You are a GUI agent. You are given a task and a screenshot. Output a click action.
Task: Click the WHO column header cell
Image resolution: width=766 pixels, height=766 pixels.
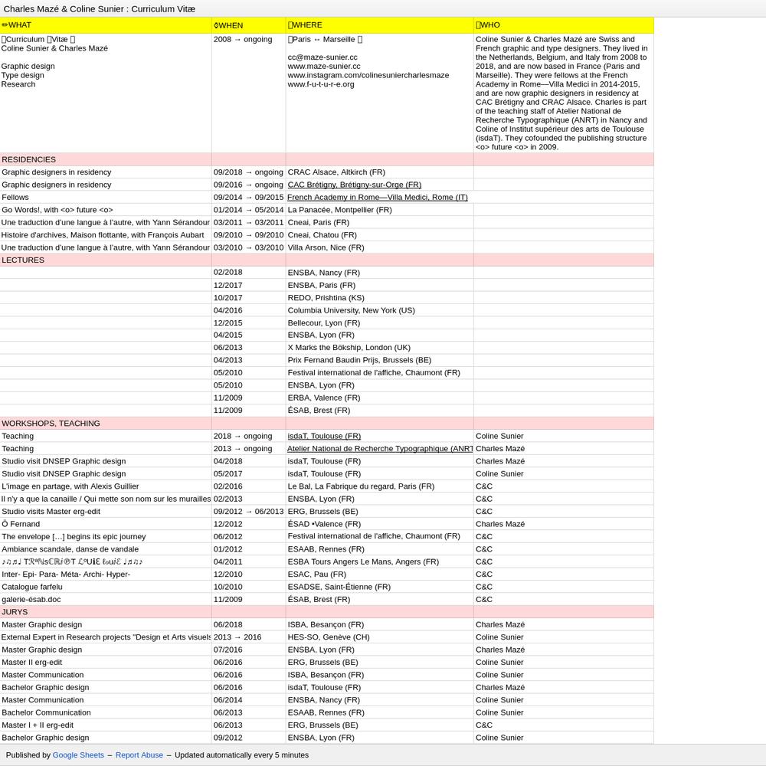(564, 25)
